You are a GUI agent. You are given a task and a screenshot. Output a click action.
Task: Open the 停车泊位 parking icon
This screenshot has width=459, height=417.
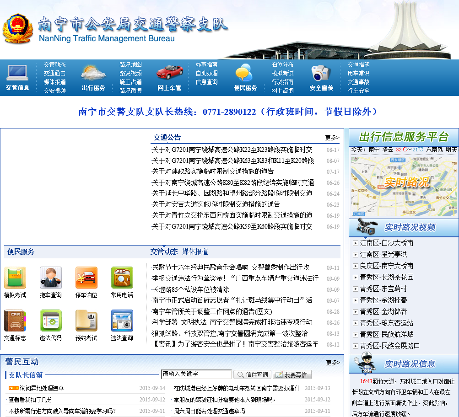[x=86, y=278]
